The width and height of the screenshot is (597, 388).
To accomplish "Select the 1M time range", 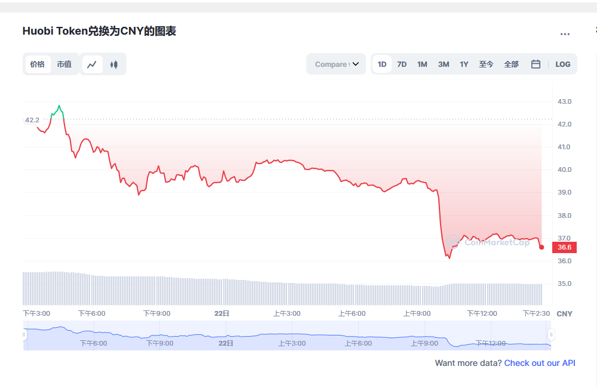I will point(422,64).
